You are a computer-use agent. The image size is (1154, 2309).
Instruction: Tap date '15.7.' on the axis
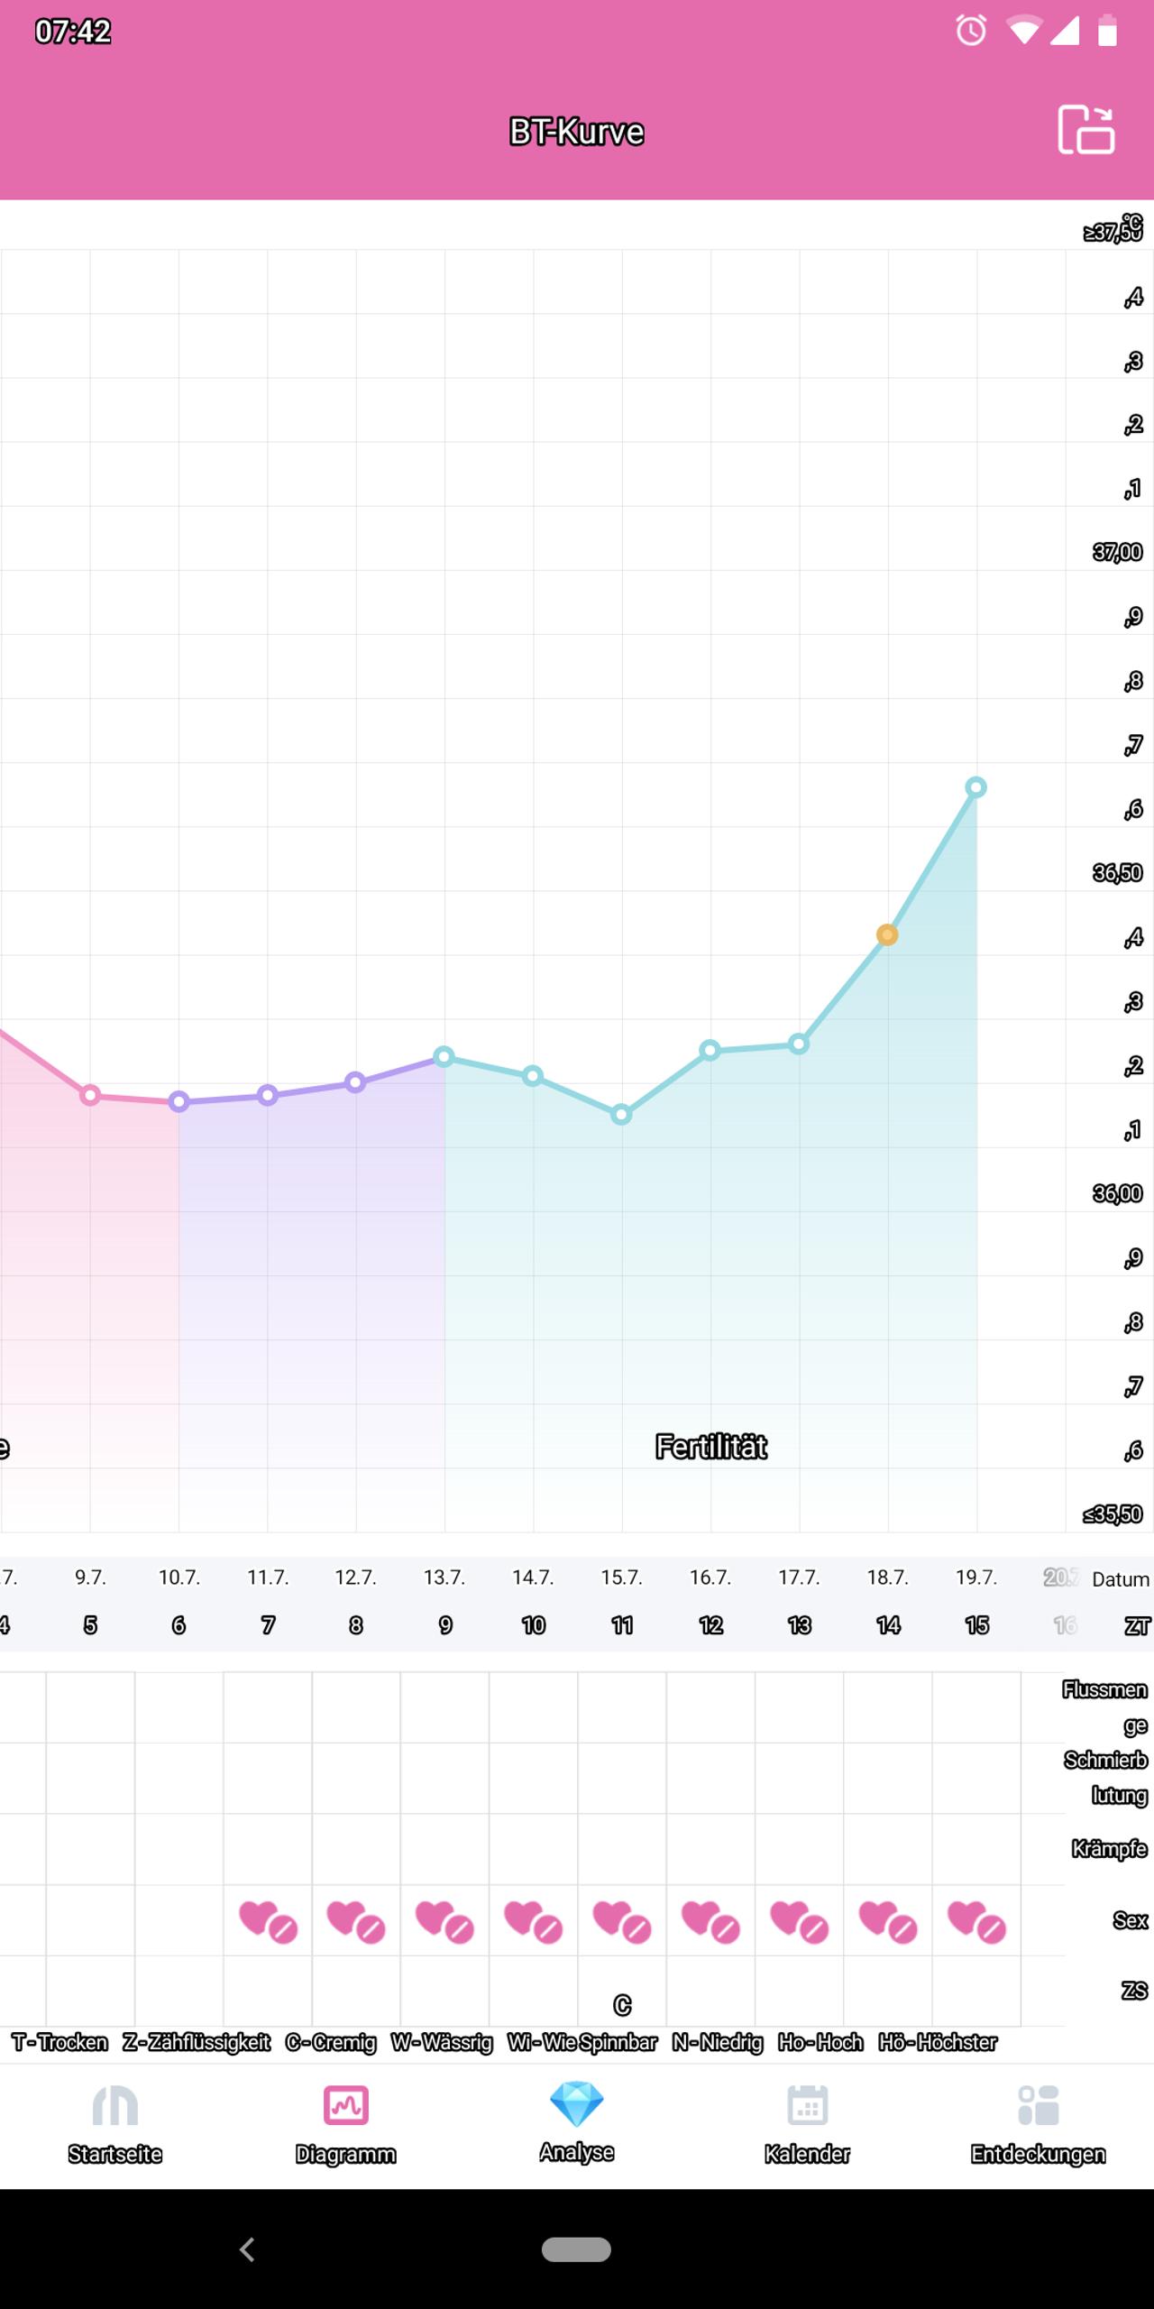pyautogui.click(x=622, y=1578)
